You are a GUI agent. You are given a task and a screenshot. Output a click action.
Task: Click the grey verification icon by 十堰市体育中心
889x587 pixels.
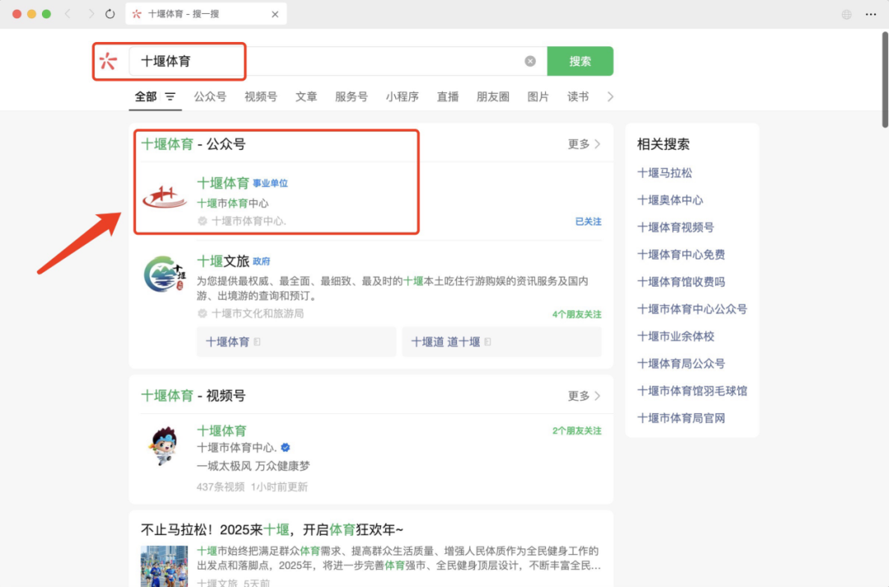point(202,221)
